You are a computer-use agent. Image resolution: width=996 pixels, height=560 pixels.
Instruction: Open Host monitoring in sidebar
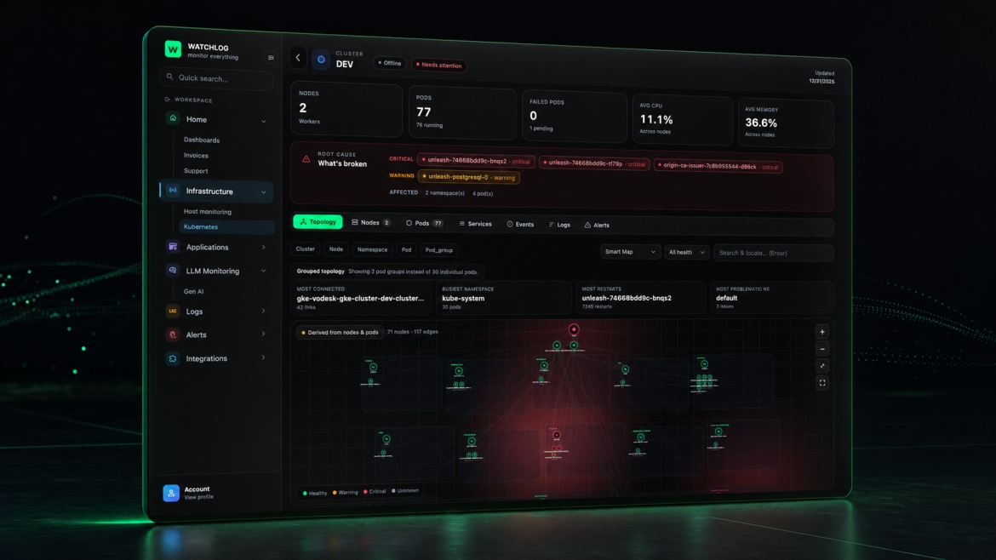coord(208,212)
